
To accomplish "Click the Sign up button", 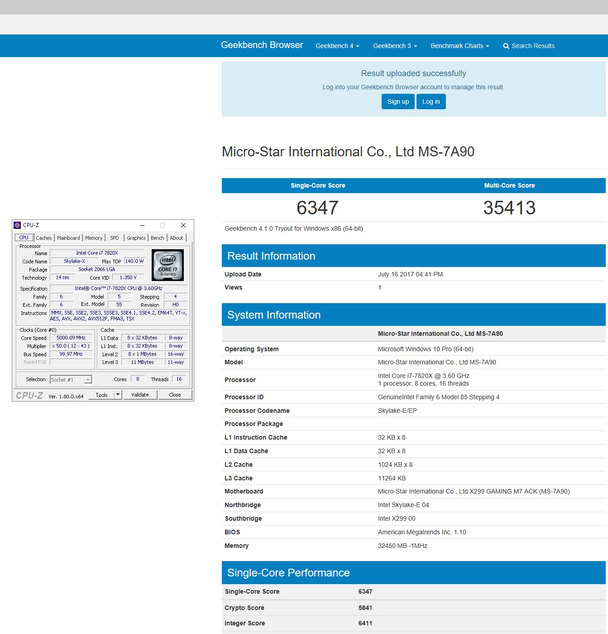I will pos(398,102).
